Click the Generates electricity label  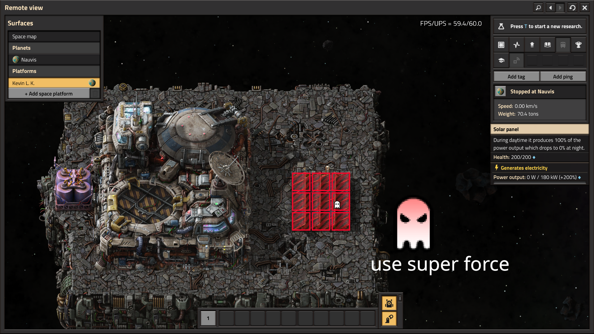pyautogui.click(x=524, y=168)
